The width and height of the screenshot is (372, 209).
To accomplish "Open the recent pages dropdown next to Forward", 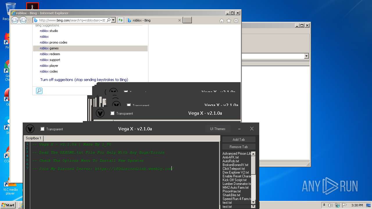I will (29, 20).
